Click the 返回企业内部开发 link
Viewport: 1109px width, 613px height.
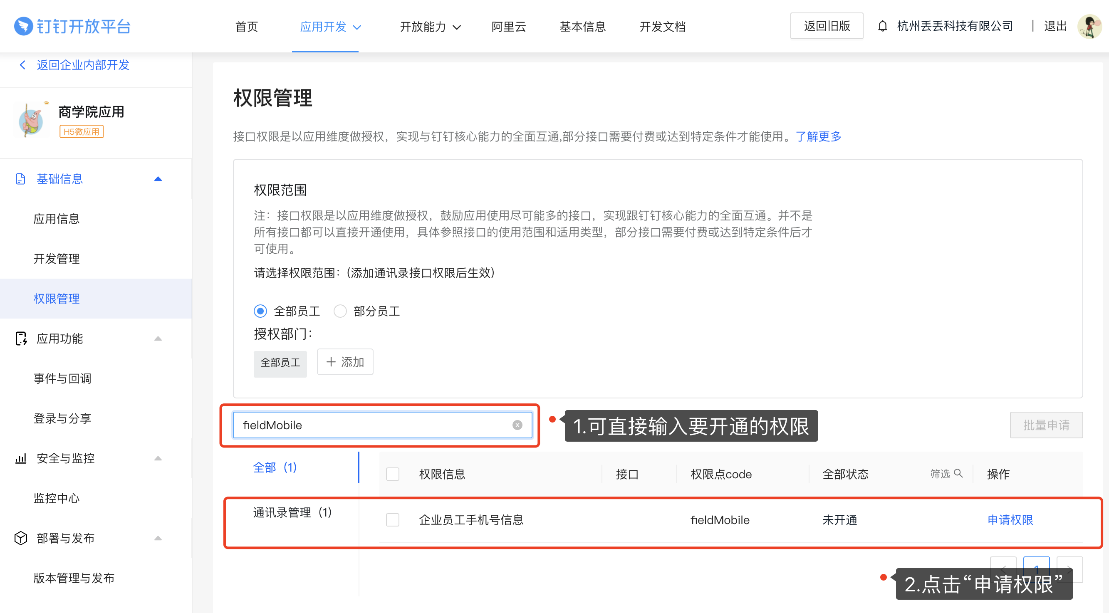tap(83, 65)
